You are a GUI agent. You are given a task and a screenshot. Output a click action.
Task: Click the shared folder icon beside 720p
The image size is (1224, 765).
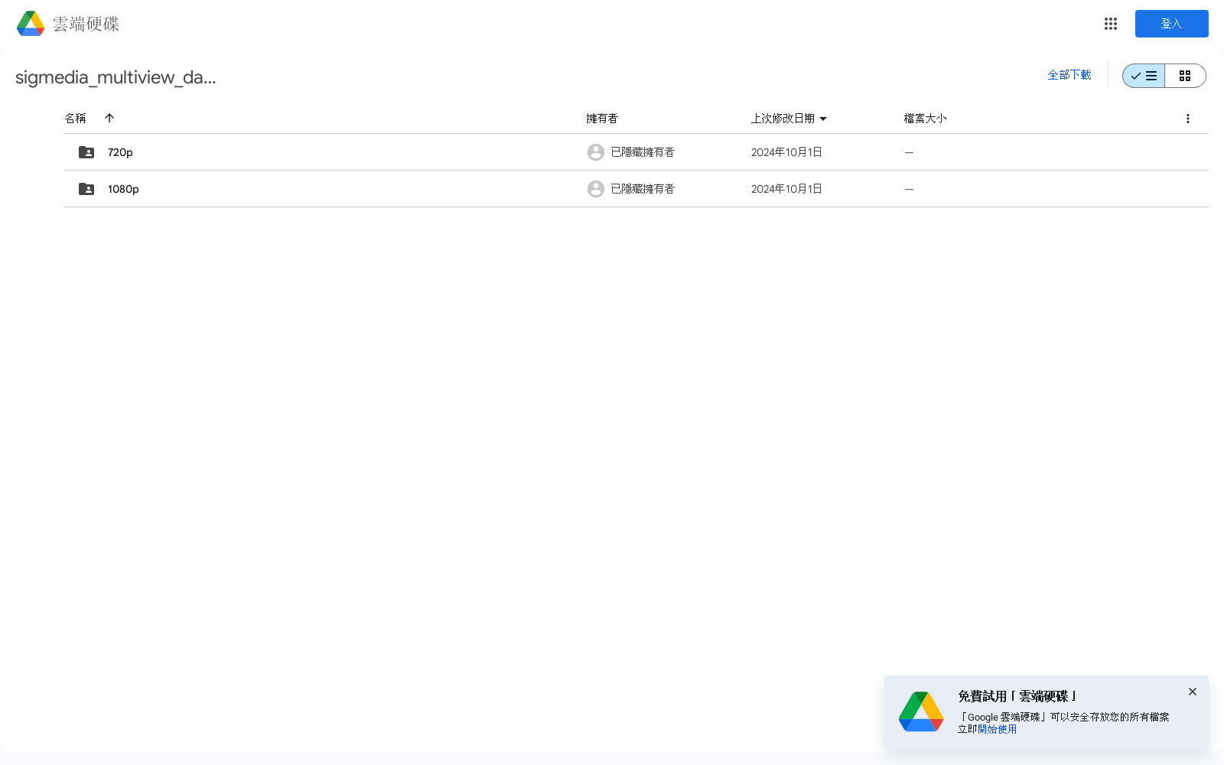tap(86, 151)
